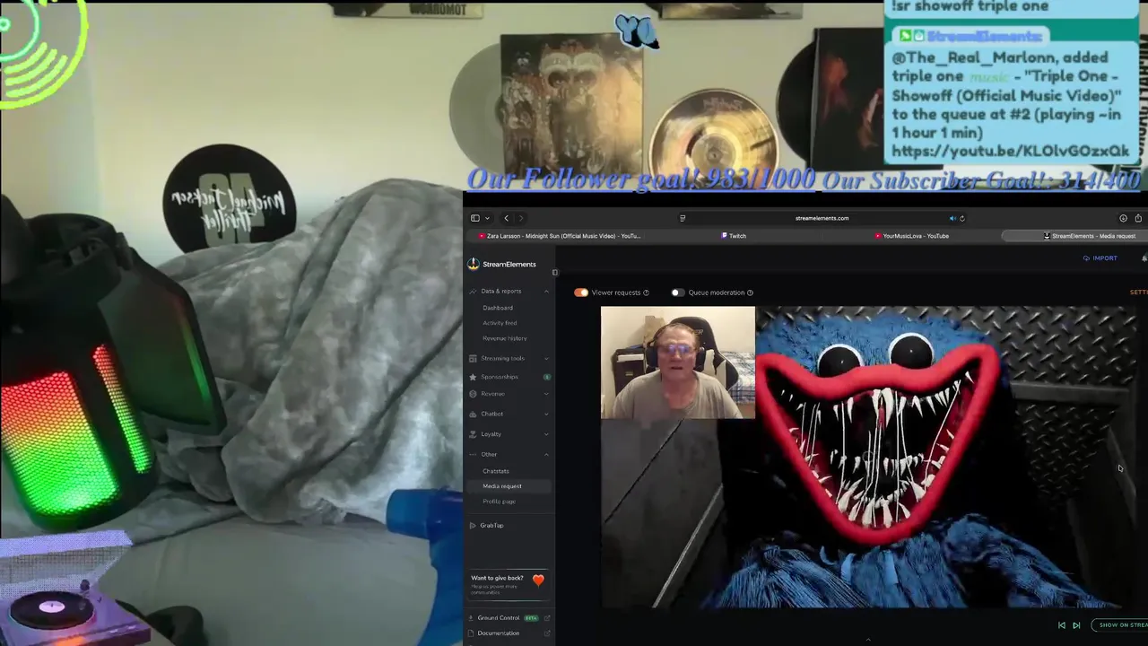Open Documentation external link icon
This screenshot has height=646, width=1148.
pyautogui.click(x=546, y=633)
